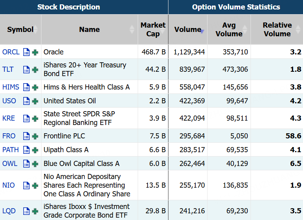Click the USO details document icon

pyautogui.click(x=26, y=101)
